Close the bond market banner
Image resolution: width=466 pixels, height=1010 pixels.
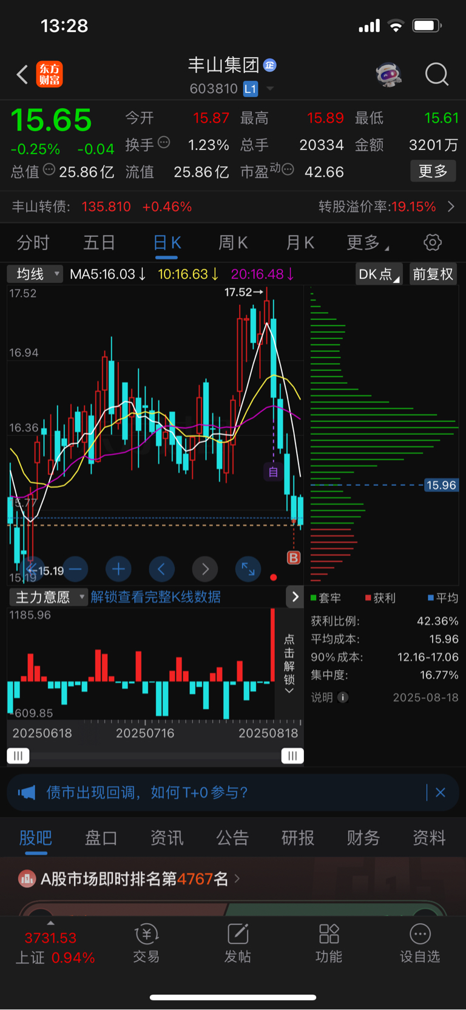[441, 793]
